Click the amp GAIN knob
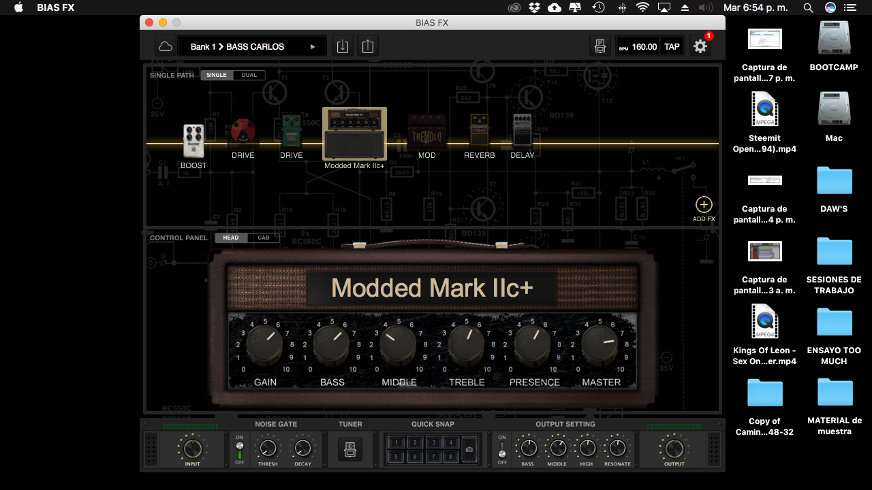Viewport: 872px width, 490px height. pos(264,344)
